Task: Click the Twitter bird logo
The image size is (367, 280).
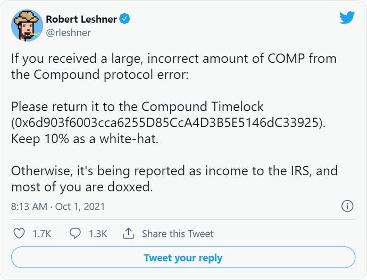Action: [x=347, y=18]
